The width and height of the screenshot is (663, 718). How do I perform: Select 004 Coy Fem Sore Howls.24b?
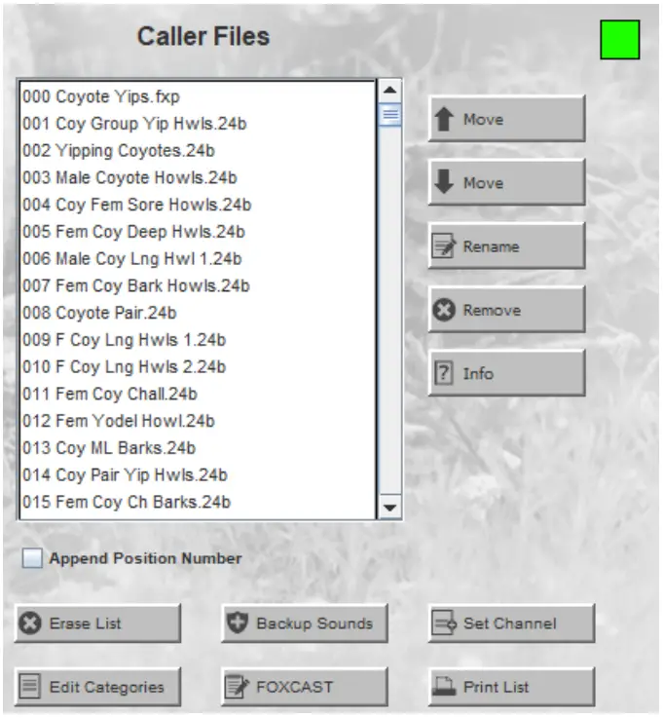[x=198, y=205]
